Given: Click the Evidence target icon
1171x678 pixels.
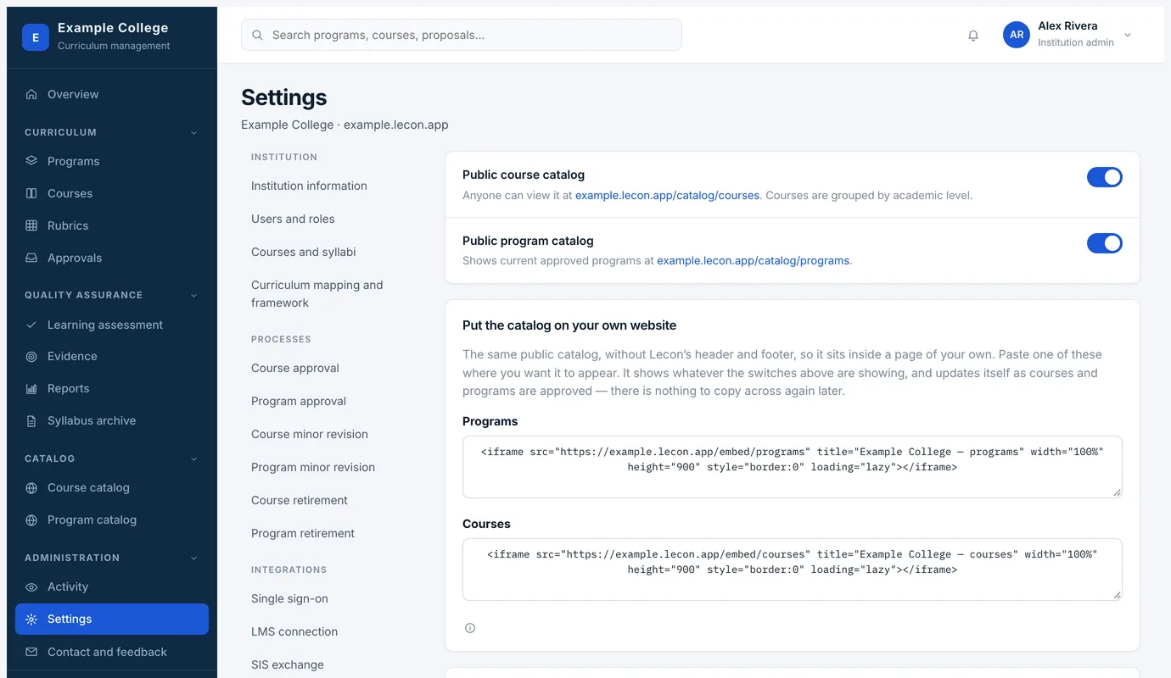Looking at the screenshot, I should (31, 357).
